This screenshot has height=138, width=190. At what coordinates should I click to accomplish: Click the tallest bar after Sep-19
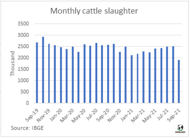tap(43, 70)
